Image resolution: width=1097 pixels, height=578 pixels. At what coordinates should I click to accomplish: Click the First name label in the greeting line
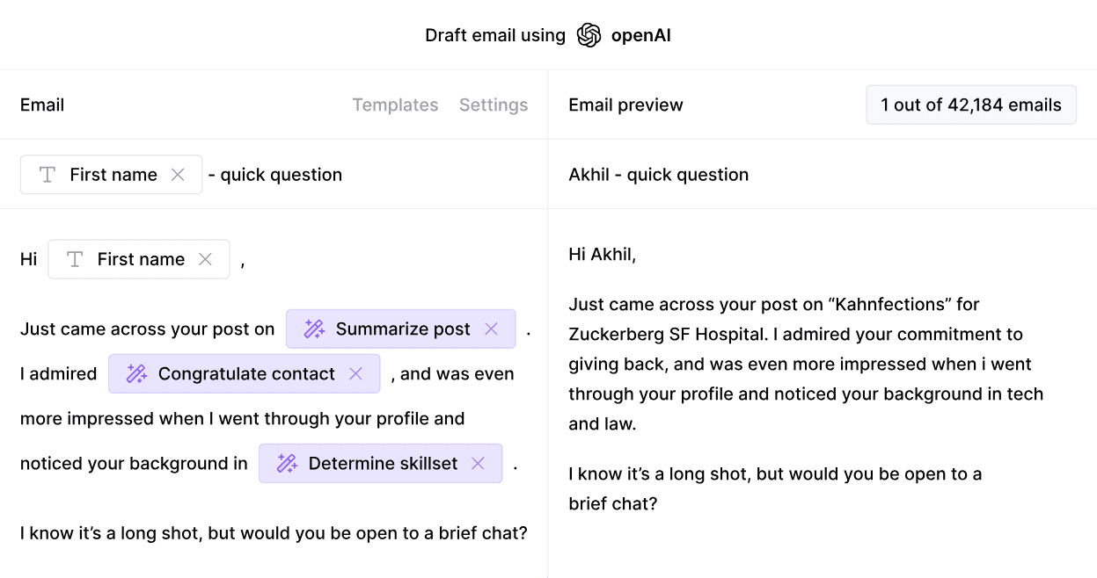[141, 259]
